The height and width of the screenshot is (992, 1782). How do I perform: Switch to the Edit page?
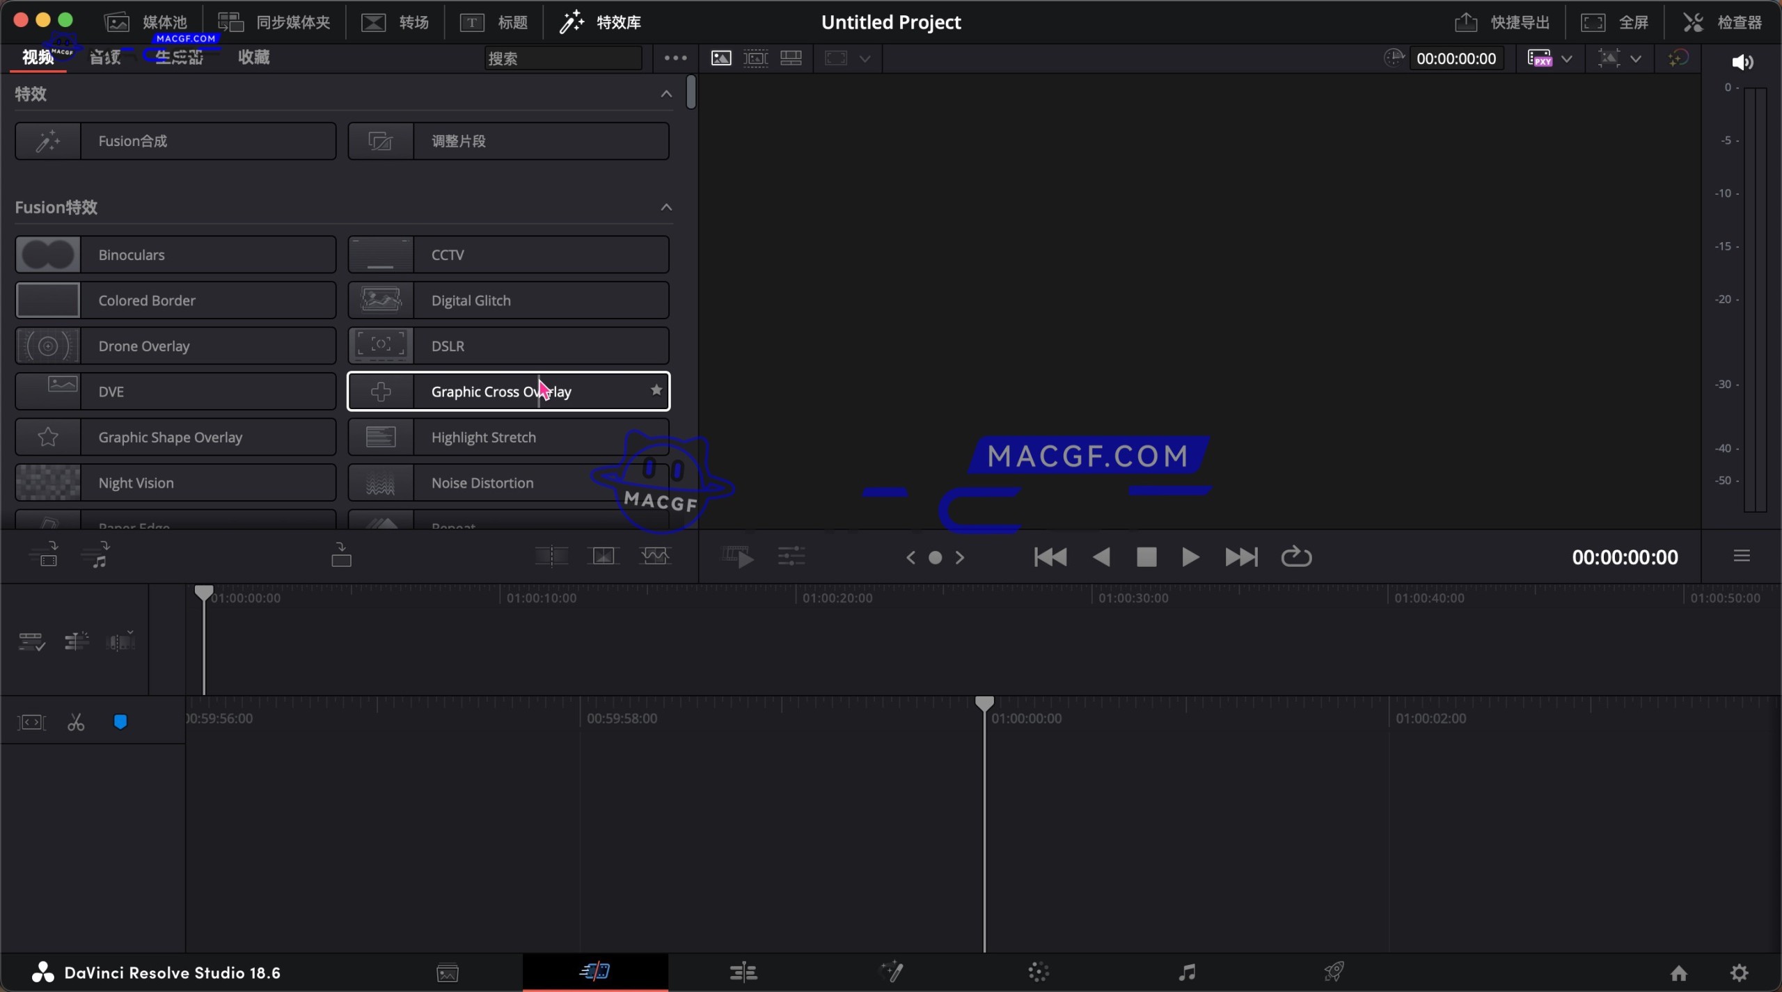[x=743, y=972]
